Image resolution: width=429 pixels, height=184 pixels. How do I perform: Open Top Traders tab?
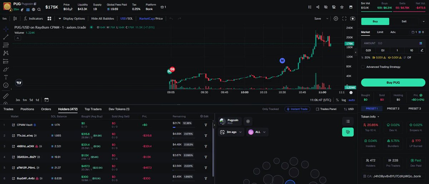[x=93, y=109]
